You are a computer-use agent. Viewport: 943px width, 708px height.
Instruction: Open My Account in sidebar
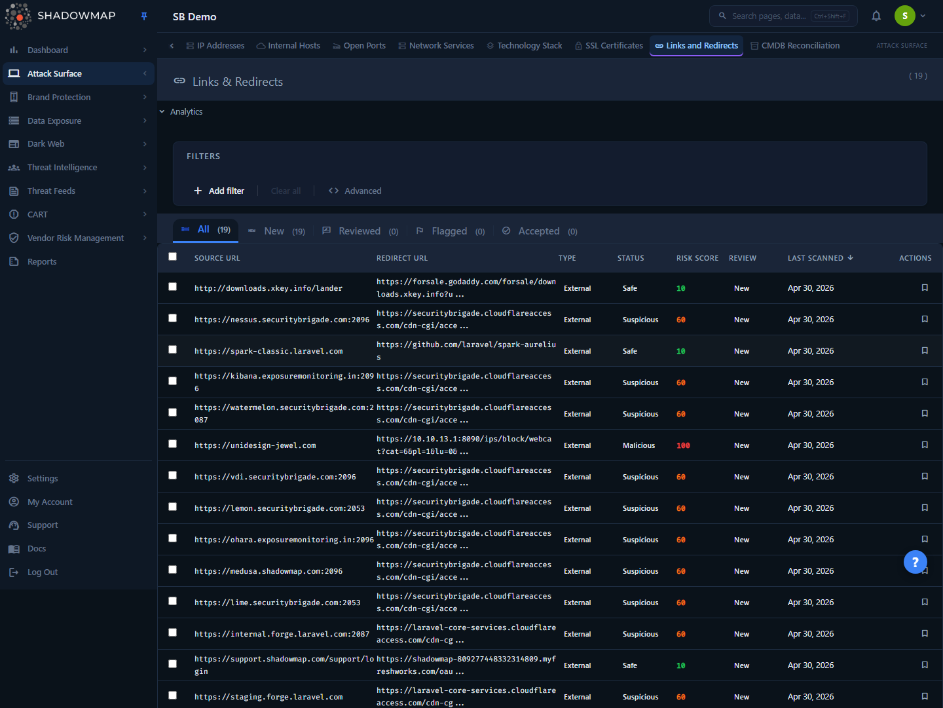click(x=50, y=502)
